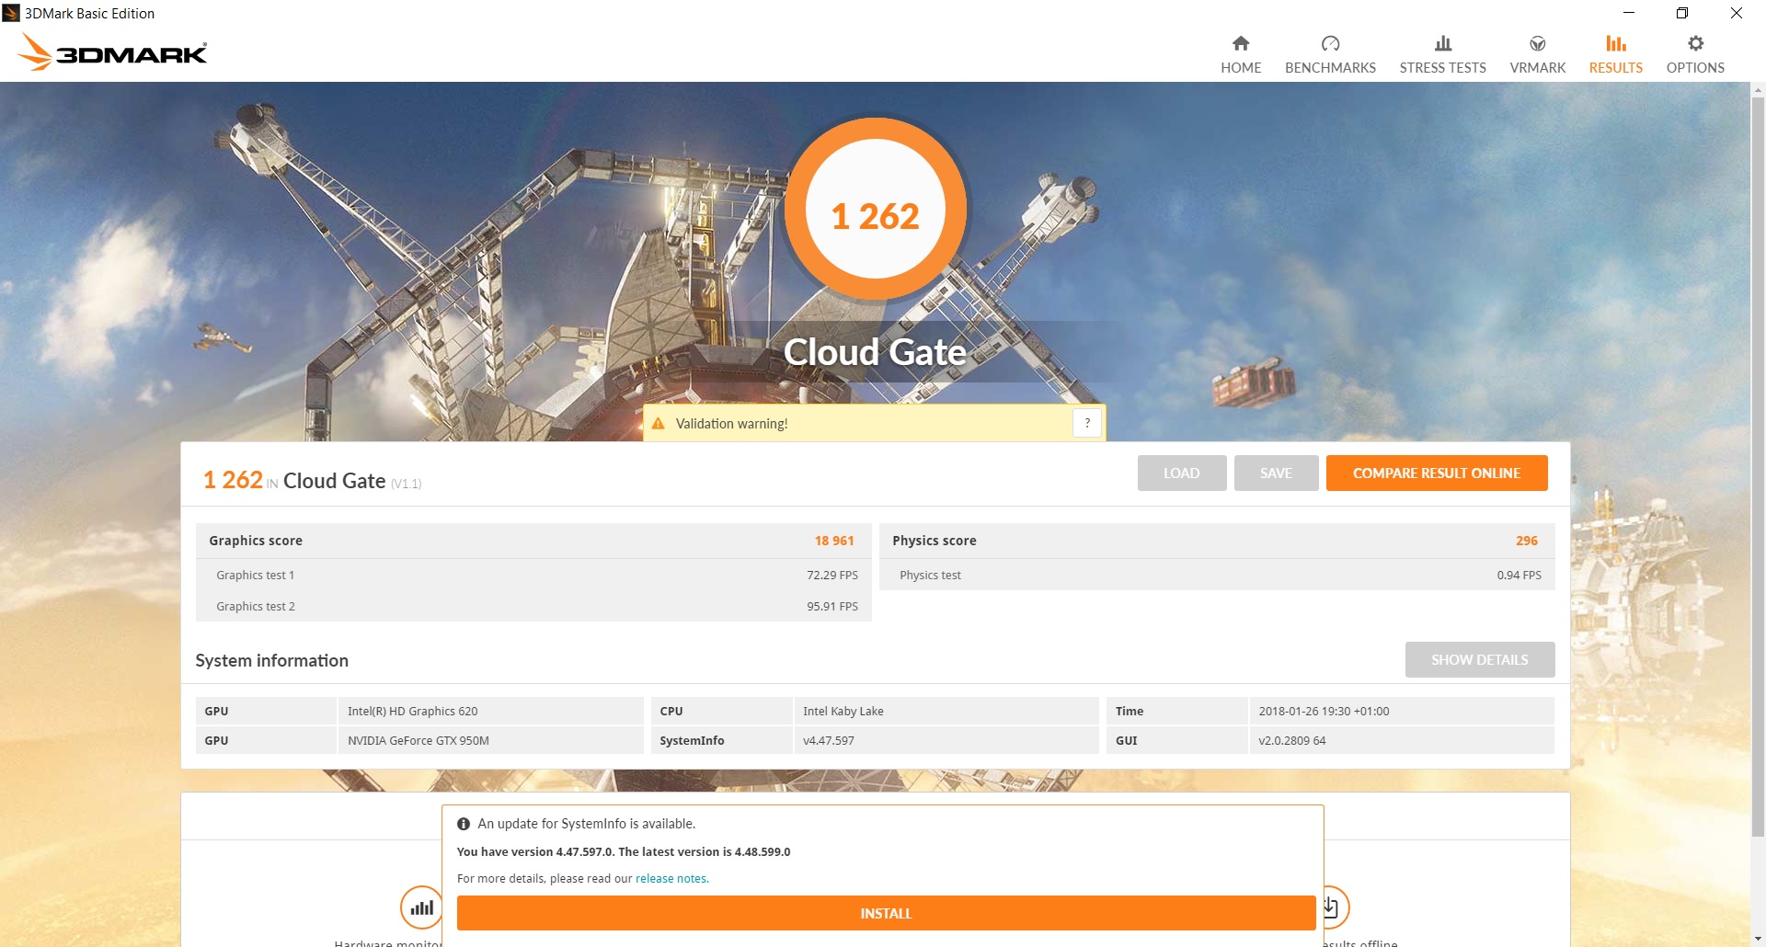1766x947 pixels.
Task: Select the HOME tab label
Action: click(x=1241, y=68)
